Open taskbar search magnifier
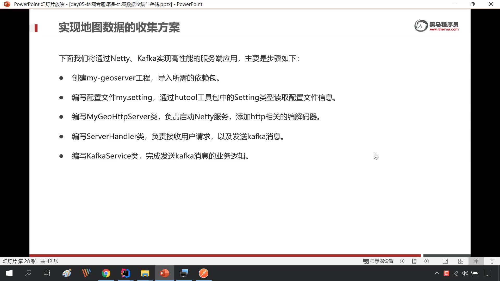This screenshot has width=500, height=281. 28,273
